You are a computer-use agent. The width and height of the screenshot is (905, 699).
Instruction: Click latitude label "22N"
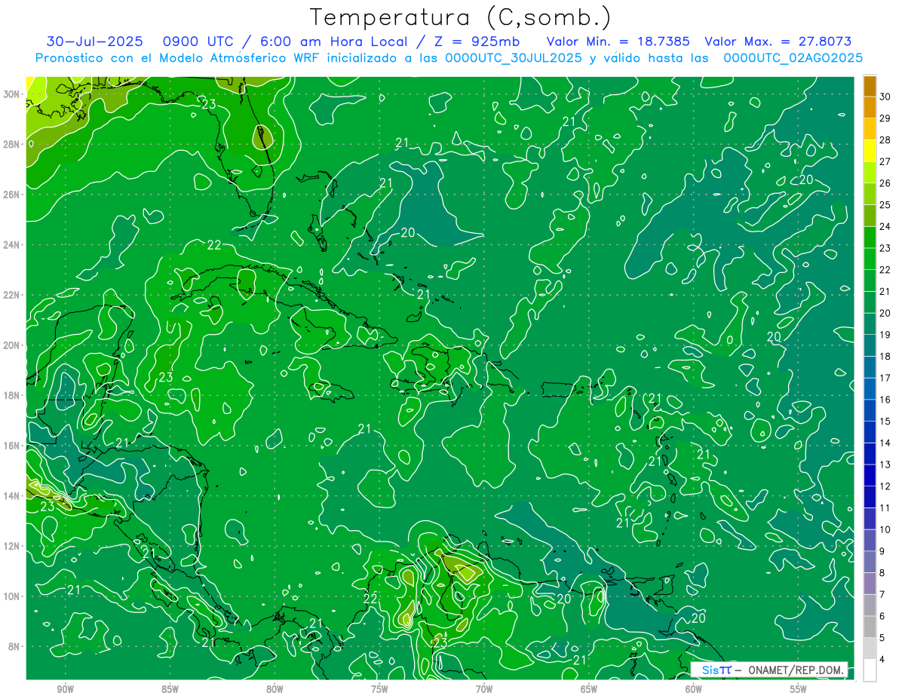click(x=13, y=295)
